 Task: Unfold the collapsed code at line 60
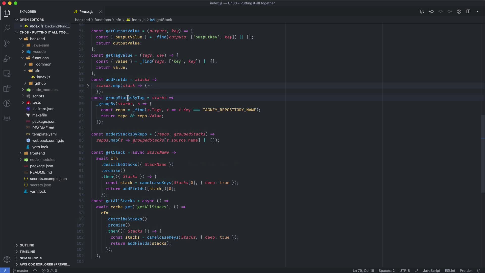pyautogui.click(x=88, y=86)
